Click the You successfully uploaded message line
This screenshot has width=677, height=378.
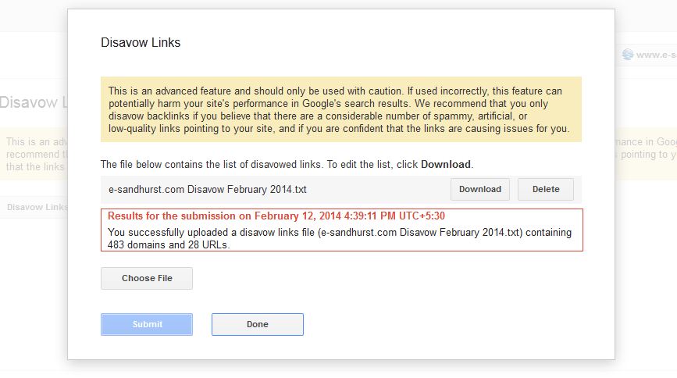click(x=340, y=233)
